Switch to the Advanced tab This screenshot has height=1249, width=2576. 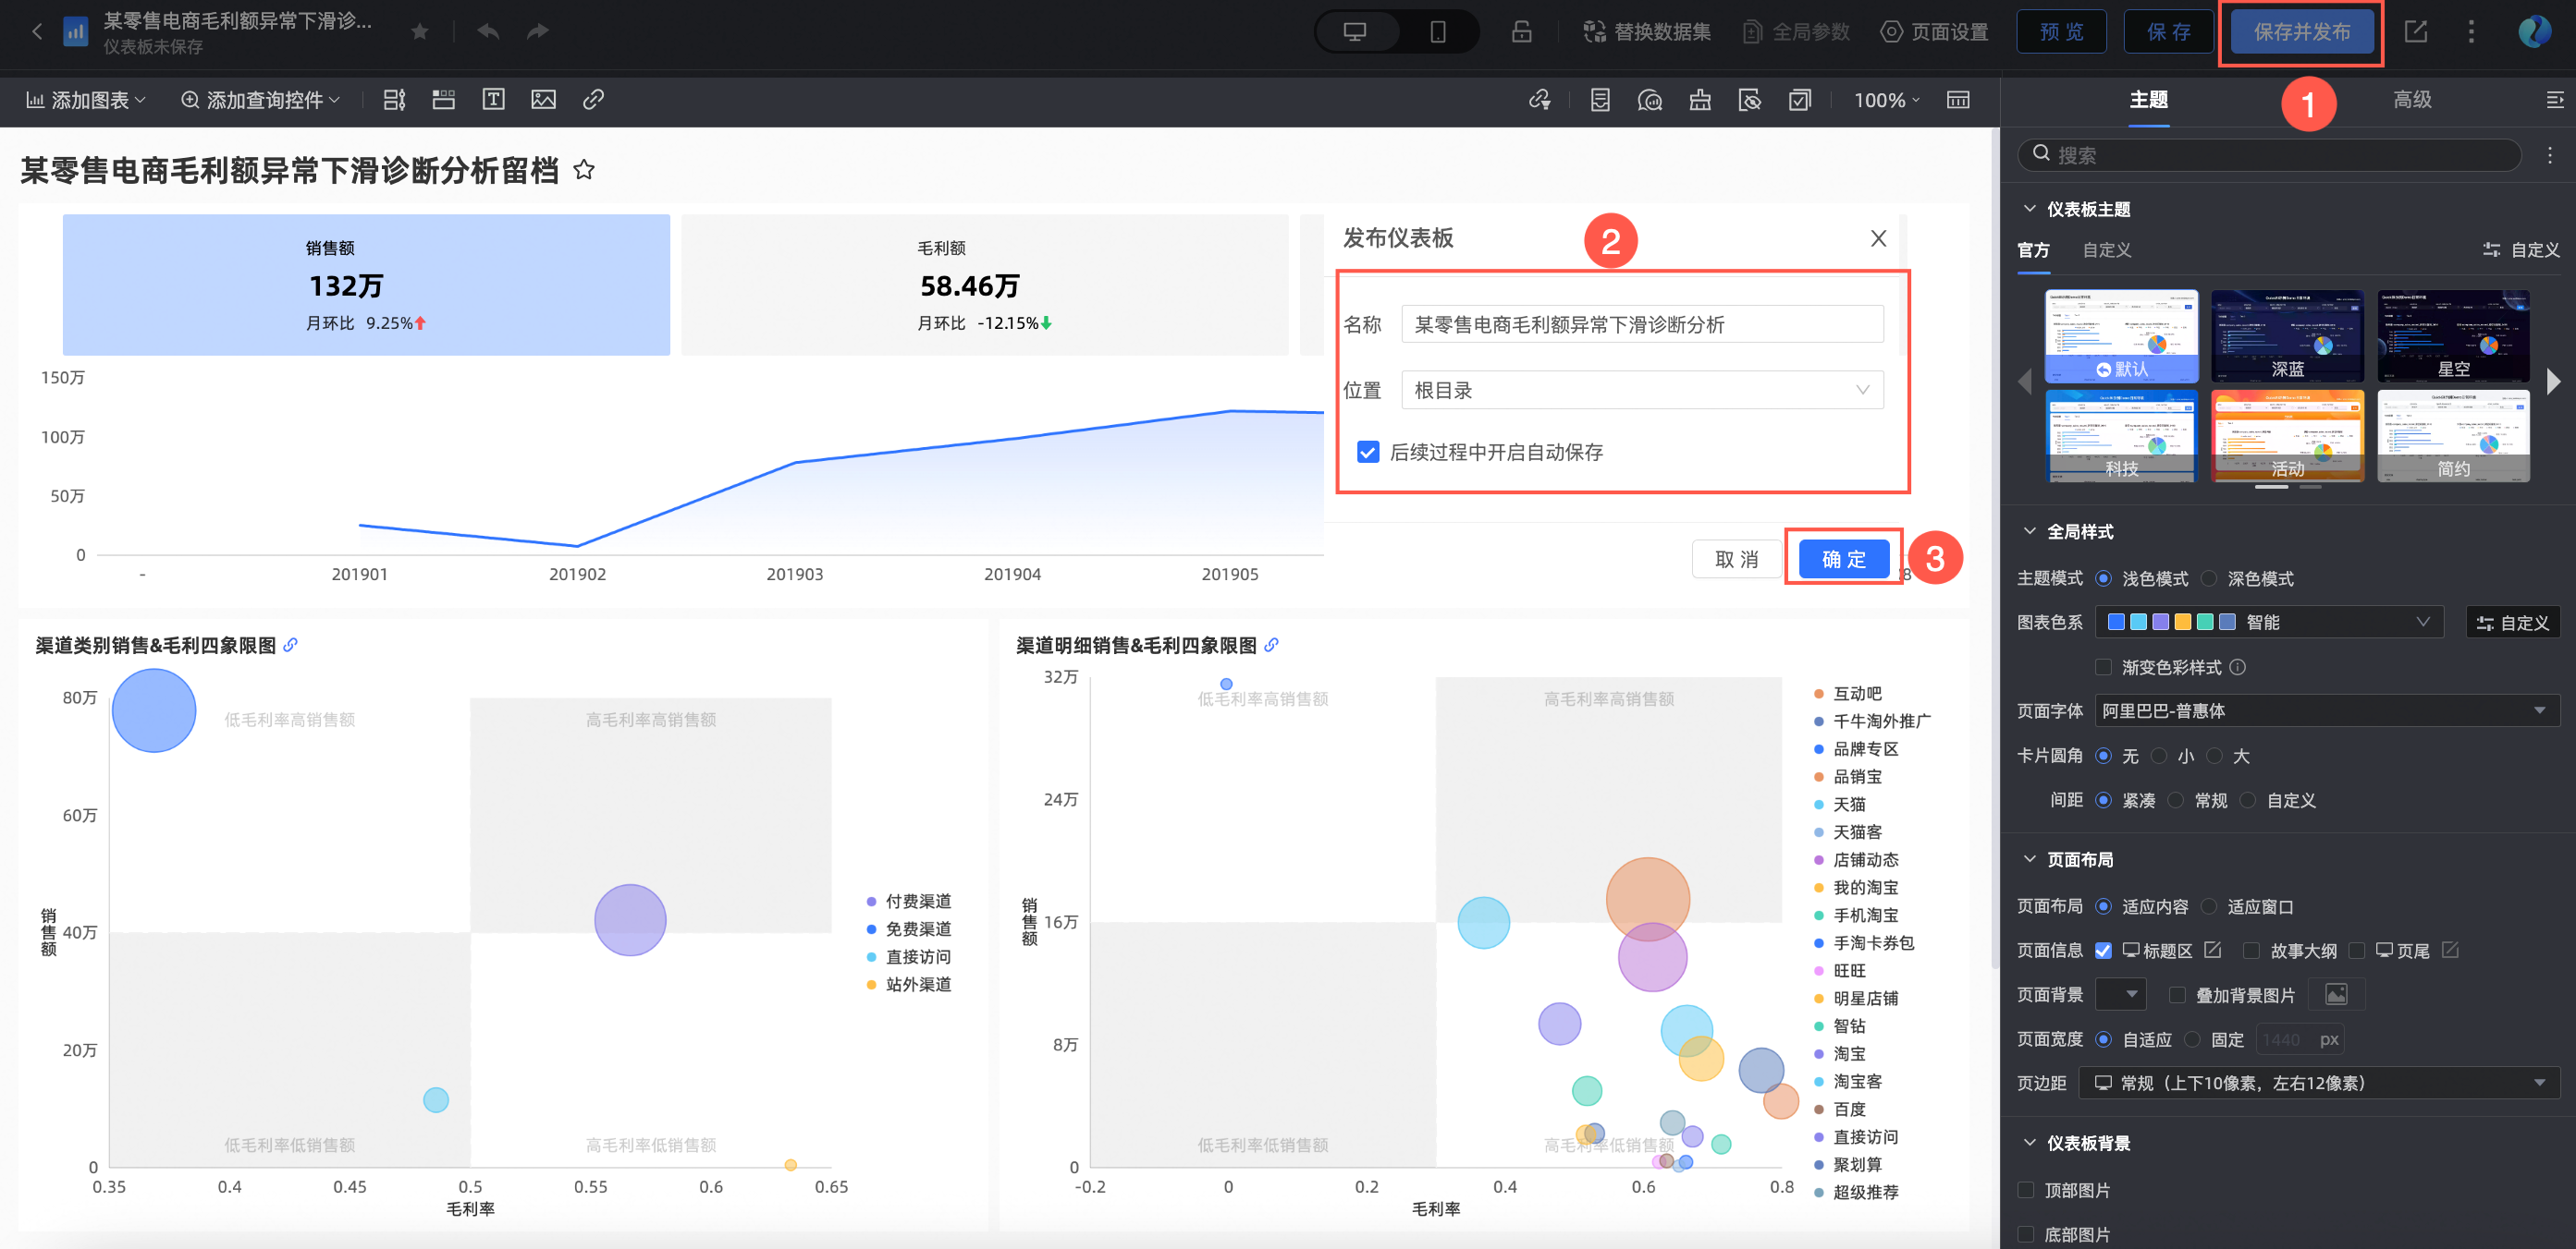[2411, 100]
